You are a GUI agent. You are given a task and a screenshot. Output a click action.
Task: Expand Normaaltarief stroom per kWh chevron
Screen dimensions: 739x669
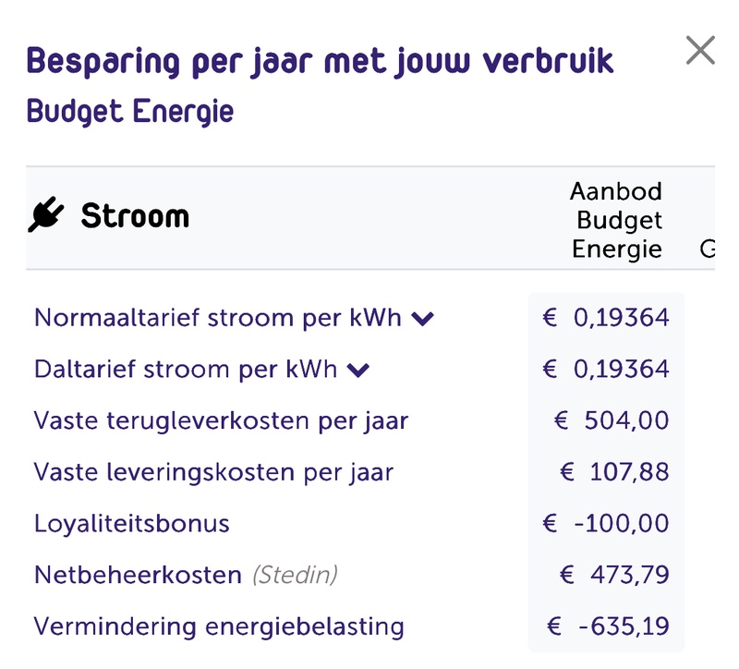click(423, 319)
